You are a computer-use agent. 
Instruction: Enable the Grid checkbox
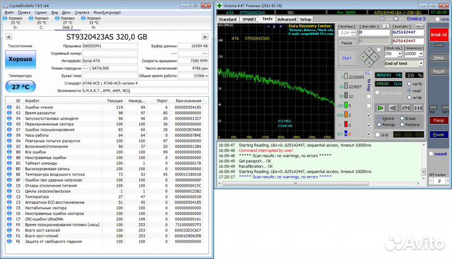click(379, 134)
